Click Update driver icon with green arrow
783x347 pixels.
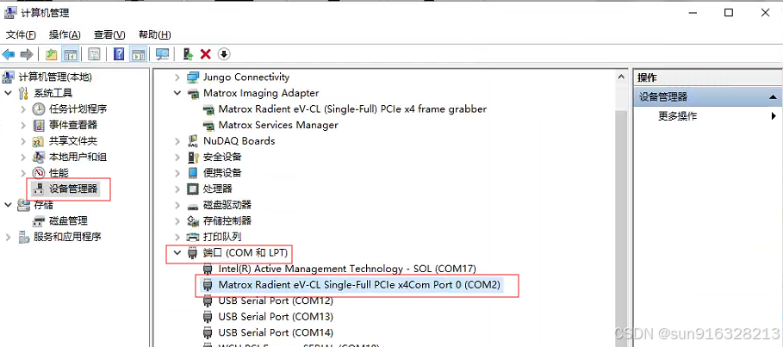coord(188,54)
